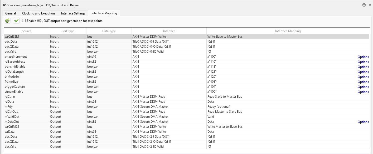Open Options for rxDataOut port
373x154 pixels.
[x=363, y=122]
